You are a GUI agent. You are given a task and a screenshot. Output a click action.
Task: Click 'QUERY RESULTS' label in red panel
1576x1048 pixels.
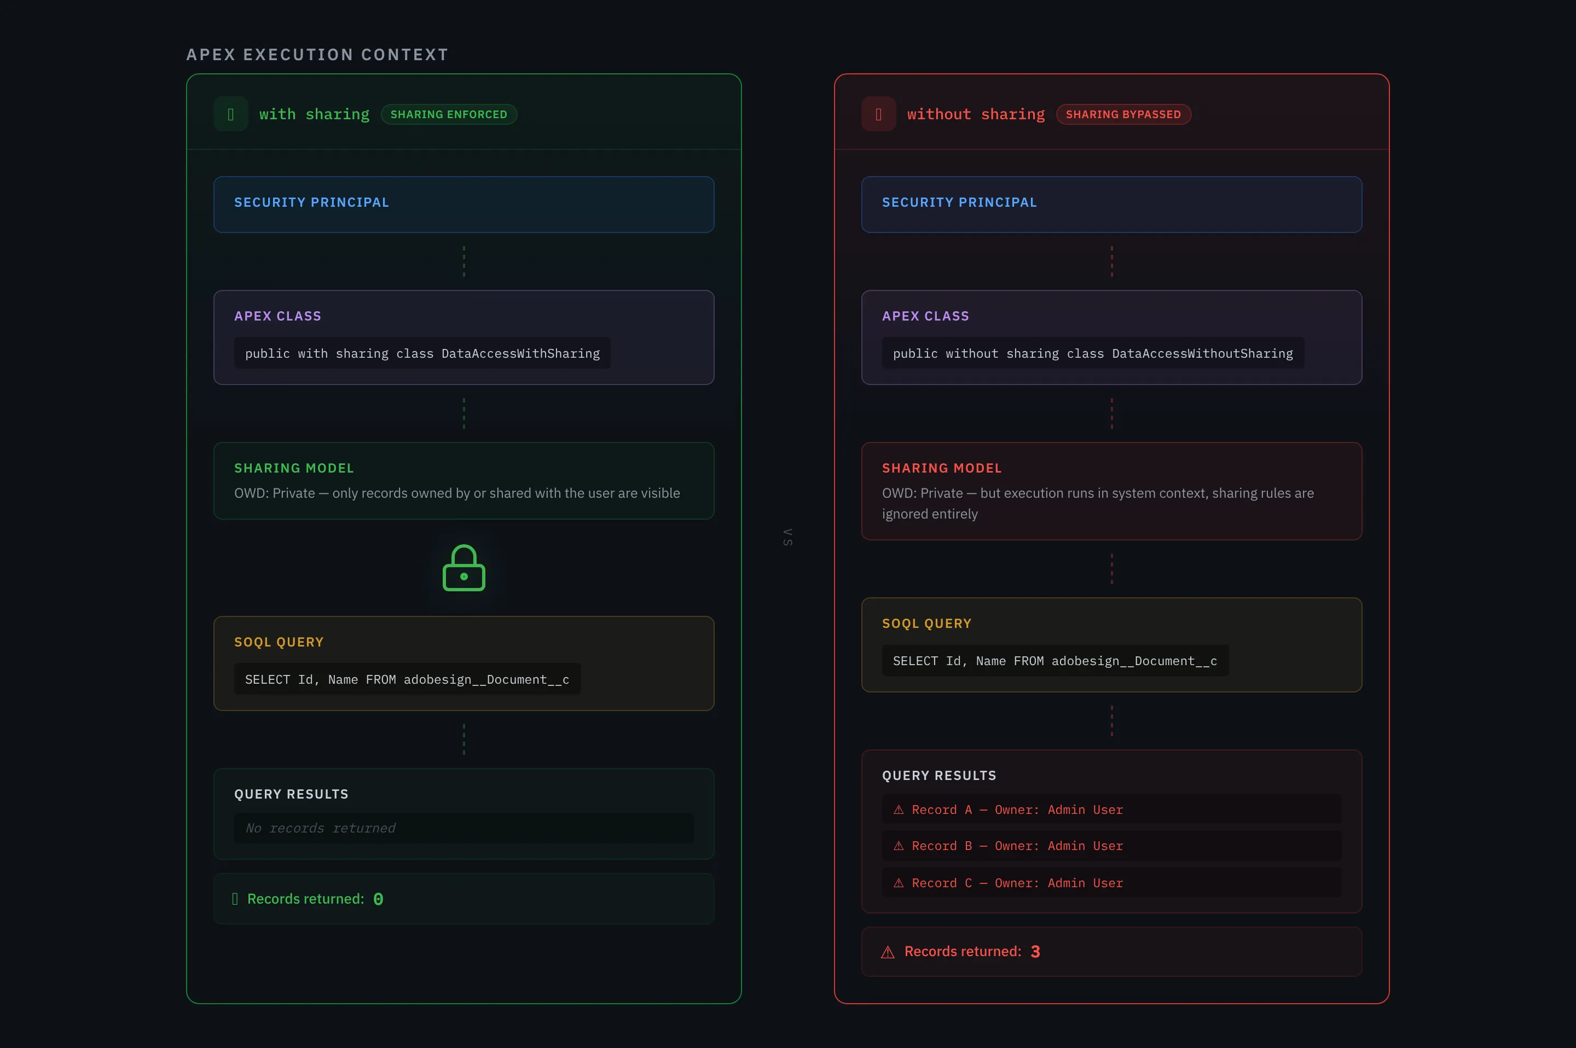pos(940,776)
